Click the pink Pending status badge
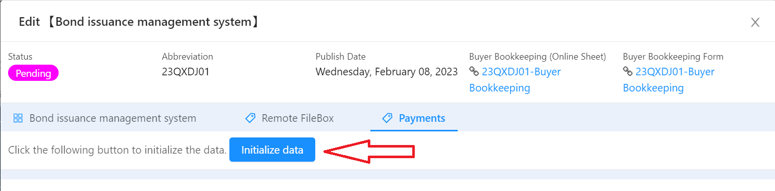Image resolution: width=775 pixels, height=191 pixels. click(x=33, y=73)
